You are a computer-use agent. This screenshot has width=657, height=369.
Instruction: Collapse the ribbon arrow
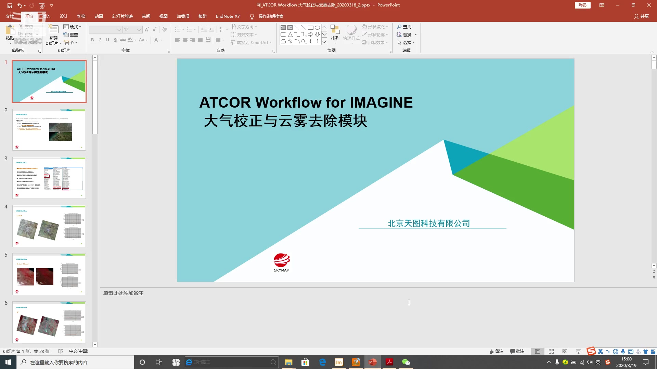coord(652,52)
